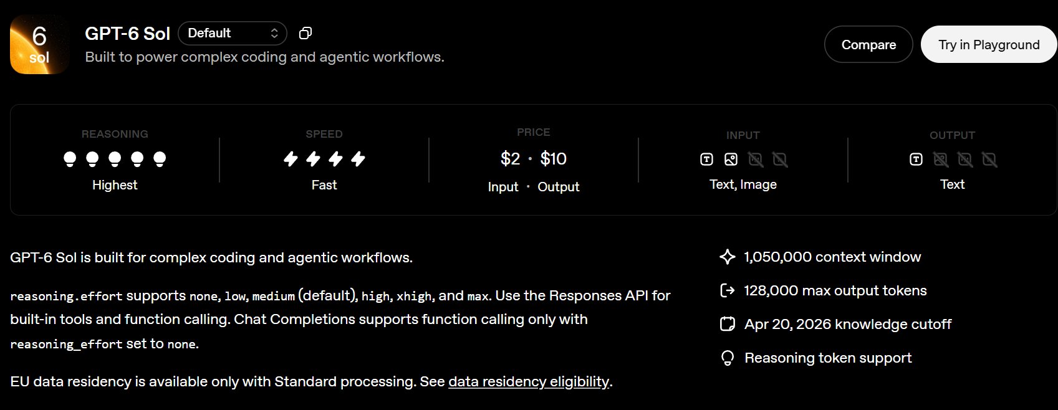
Task: Click the last disabled output modality icon
Action: 989,160
